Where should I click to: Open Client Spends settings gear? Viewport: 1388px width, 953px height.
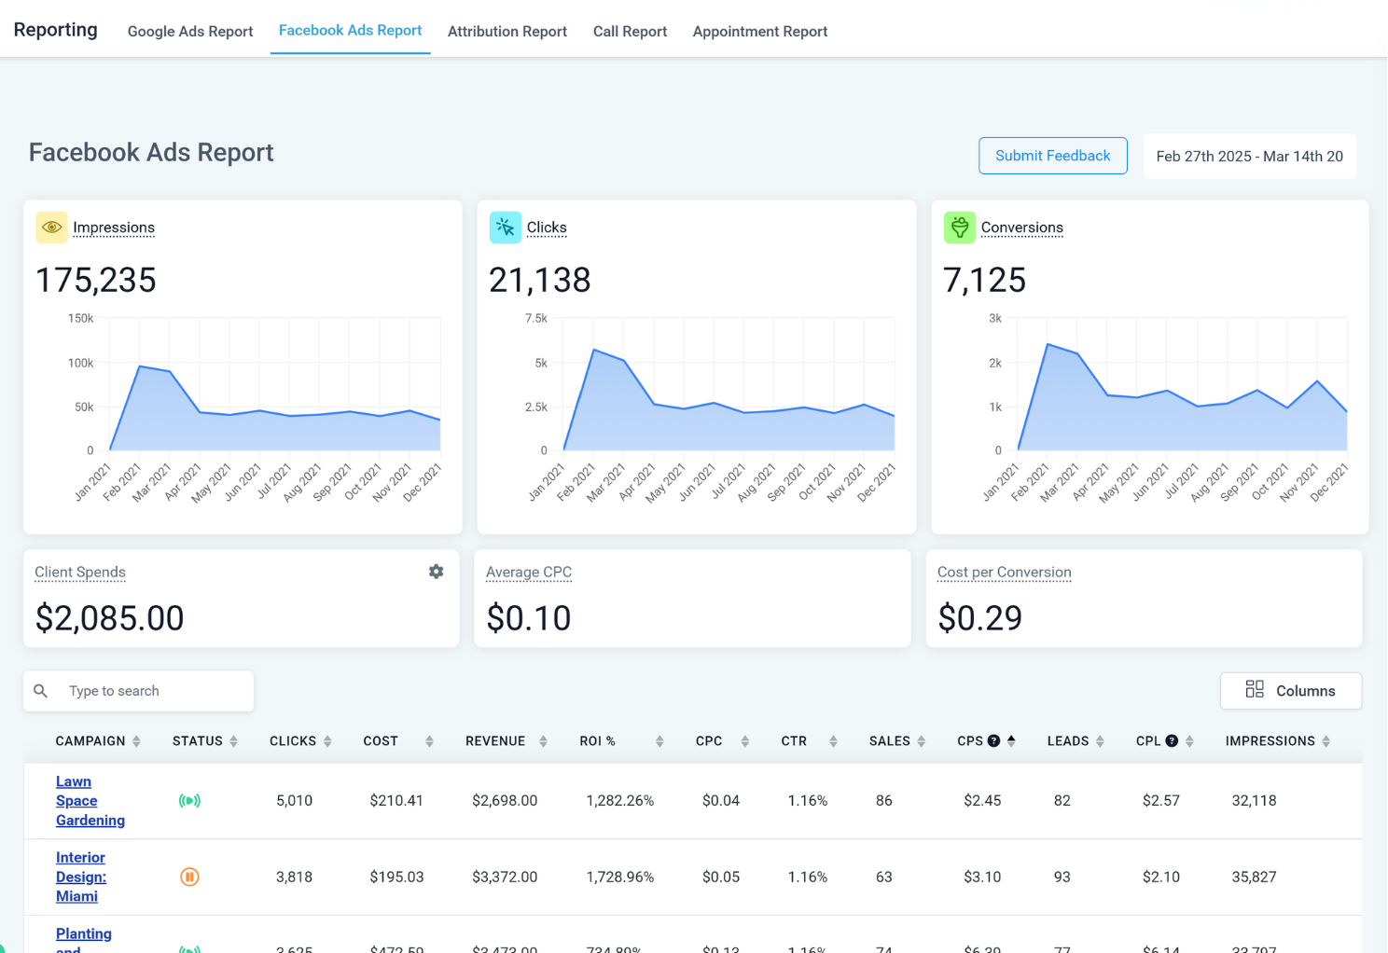point(436,572)
